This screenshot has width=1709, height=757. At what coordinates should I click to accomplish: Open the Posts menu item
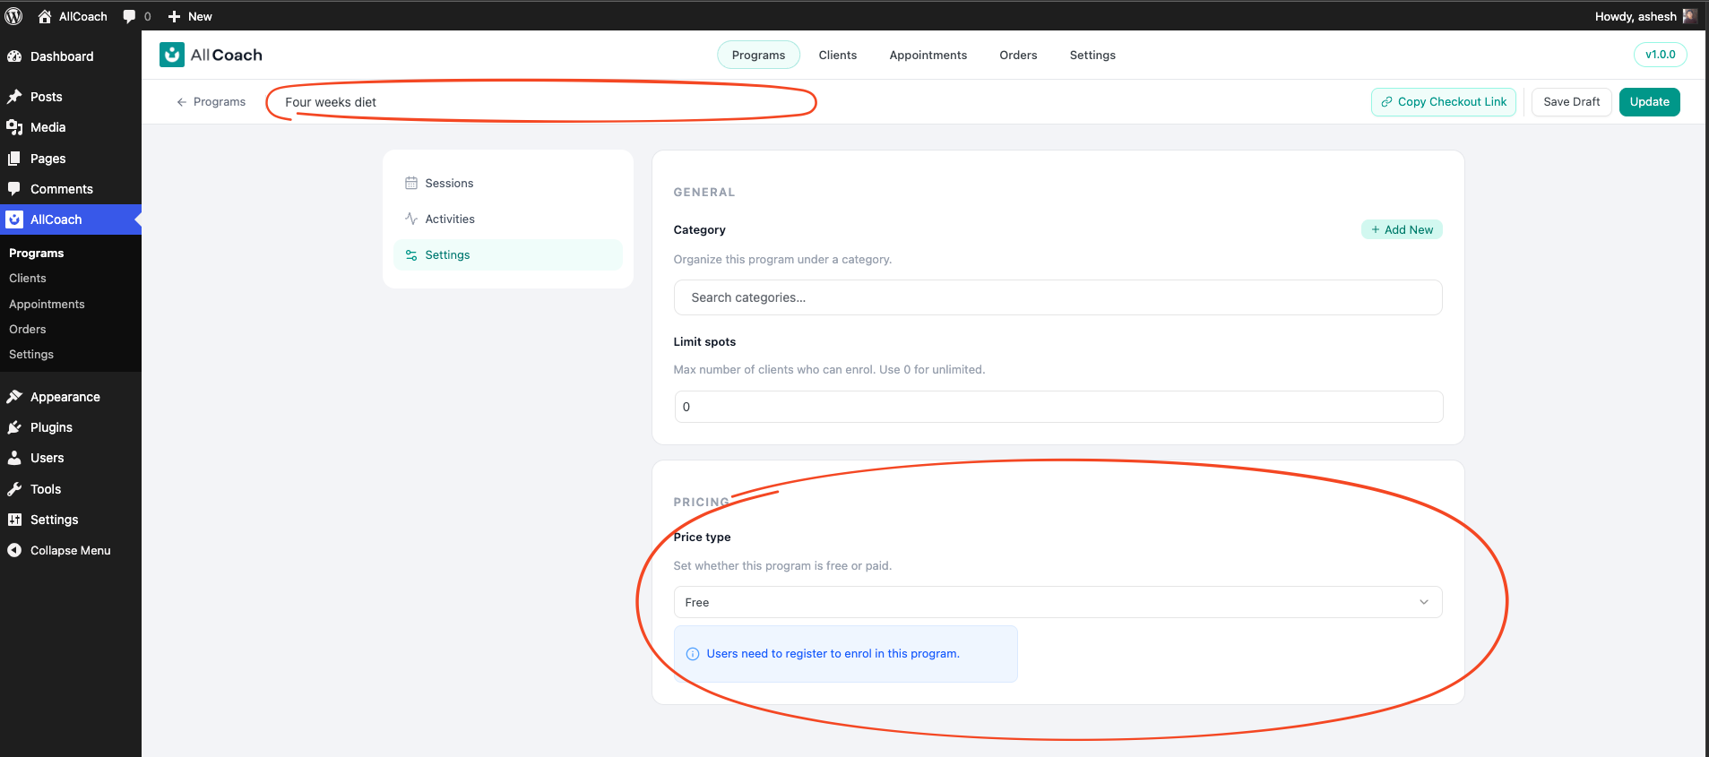[71, 97]
